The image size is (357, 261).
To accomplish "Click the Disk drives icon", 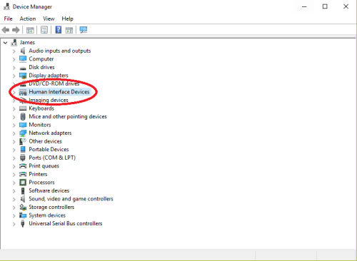I will click(23, 68).
